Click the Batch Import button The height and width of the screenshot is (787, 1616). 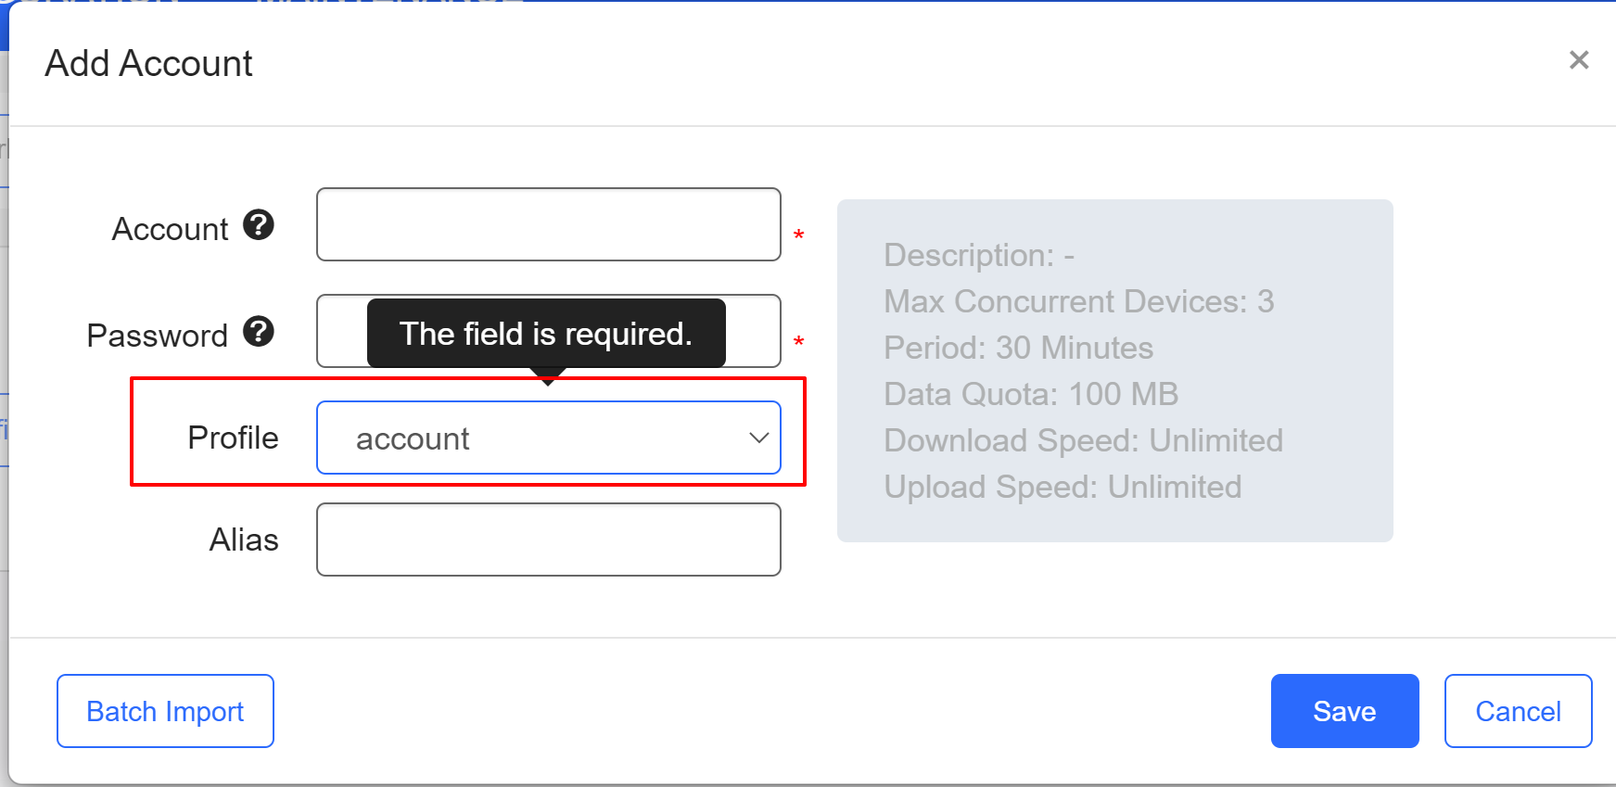[165, 711]
